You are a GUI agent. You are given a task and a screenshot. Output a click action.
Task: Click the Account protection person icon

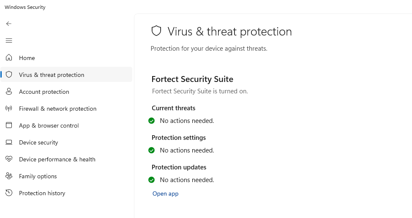9,91
